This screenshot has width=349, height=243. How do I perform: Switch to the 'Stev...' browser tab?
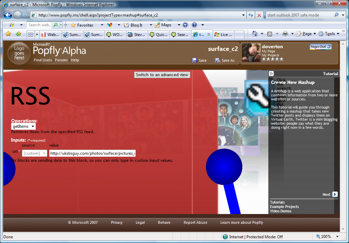pos(137,35)
